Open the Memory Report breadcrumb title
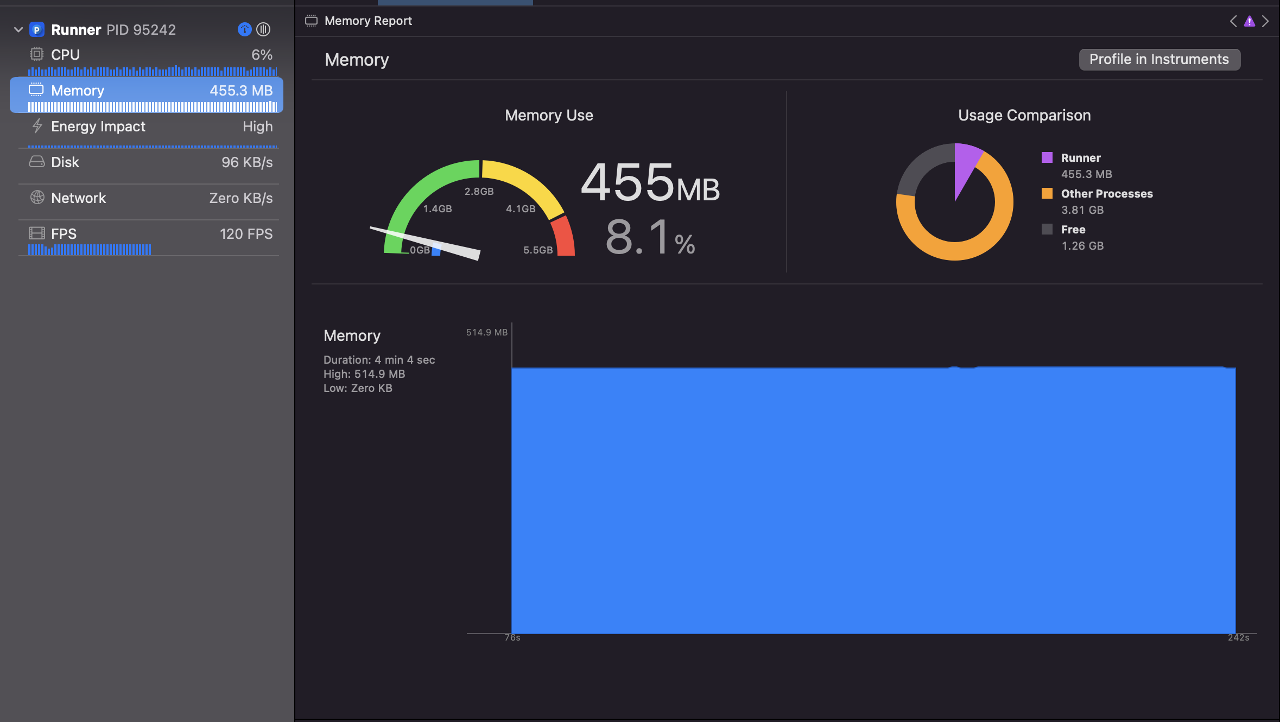 point(368,21)
